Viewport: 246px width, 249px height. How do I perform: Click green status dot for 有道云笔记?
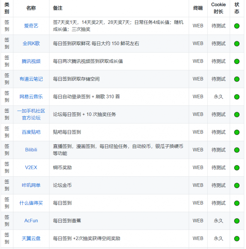pyautogui.click(x=237, y=79)
